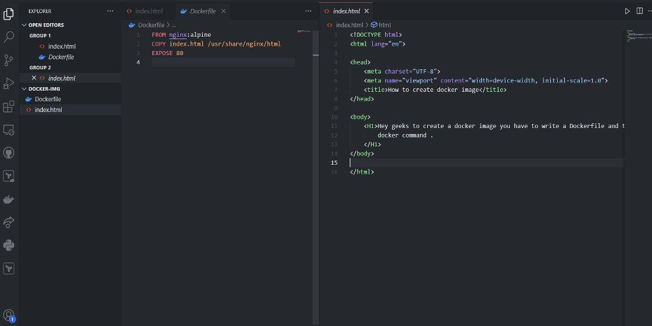Click the meta viewport line

485,80
